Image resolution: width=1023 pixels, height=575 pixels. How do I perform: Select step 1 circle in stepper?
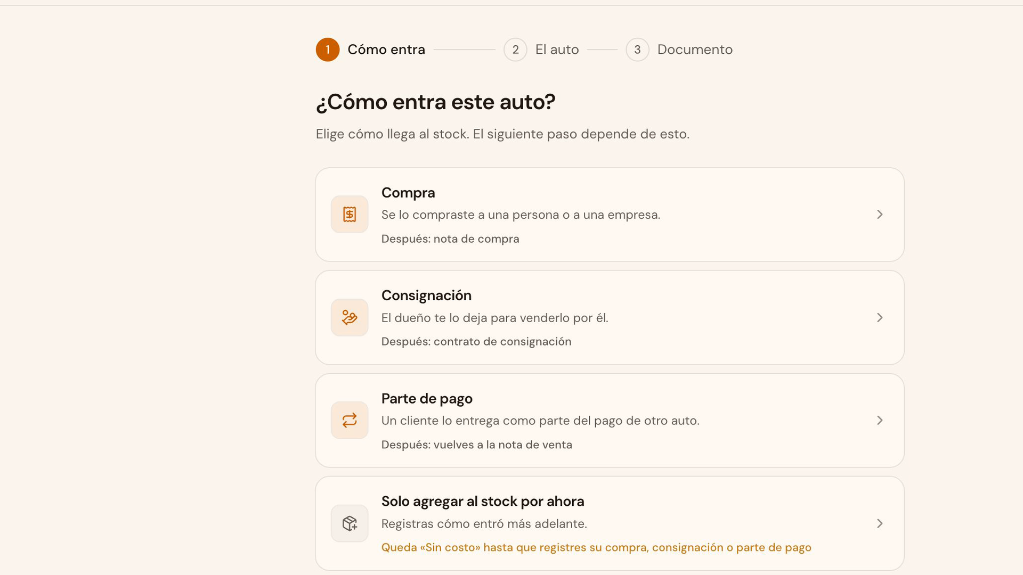[328, 50]
